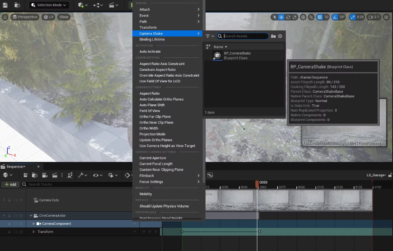Viewport: 393px width, 251px height.
Task: Click the Add track button
Action: [10, 184]
